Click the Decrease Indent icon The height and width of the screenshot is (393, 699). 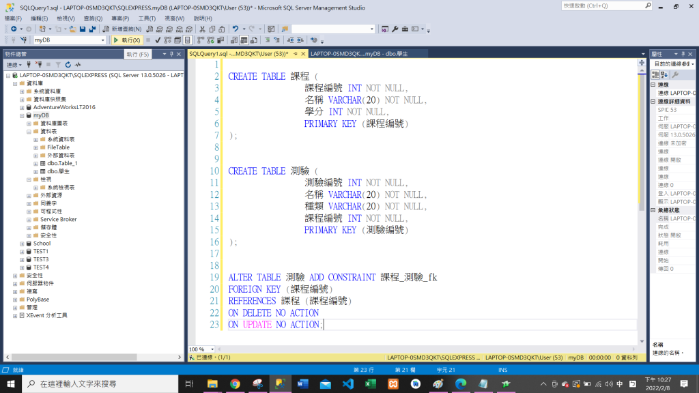click(x=290, y=40)
